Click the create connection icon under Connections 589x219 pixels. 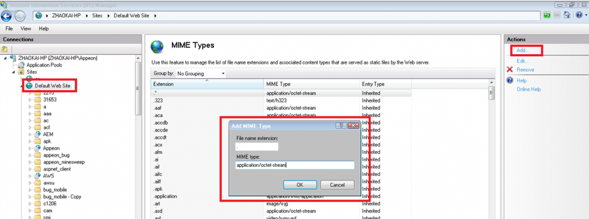pos(4,49)
